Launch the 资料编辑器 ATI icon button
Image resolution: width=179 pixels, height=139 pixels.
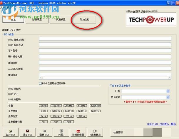78,132
